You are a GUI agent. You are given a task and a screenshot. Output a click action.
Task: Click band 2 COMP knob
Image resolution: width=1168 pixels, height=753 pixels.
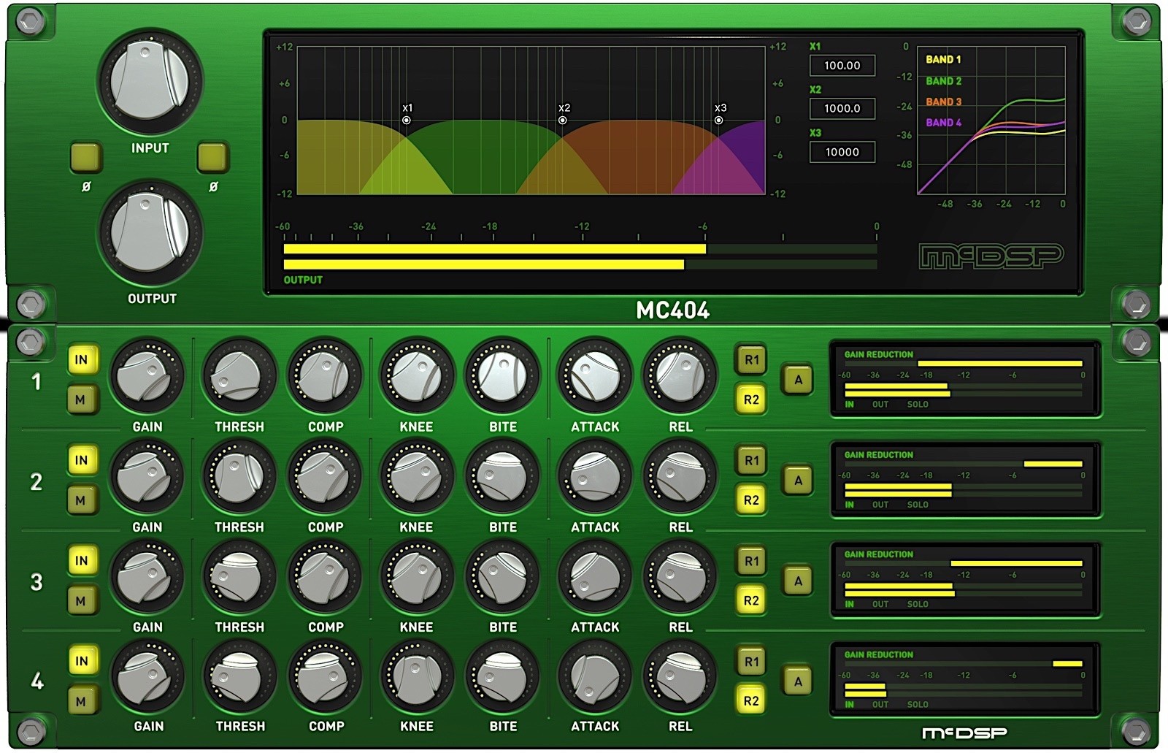point(325,477)
